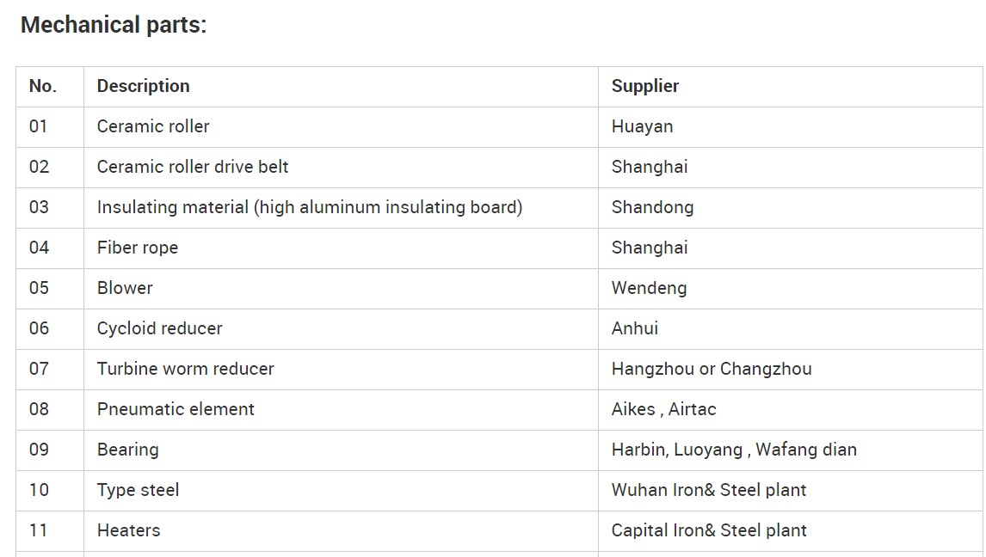
Task: Select the "Shandong" supplier entry
Action: 652,207
